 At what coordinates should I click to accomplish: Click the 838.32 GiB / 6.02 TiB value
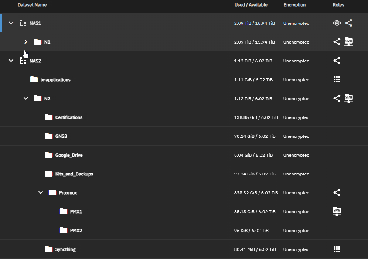pyautogui.click(x=256, y=193)
